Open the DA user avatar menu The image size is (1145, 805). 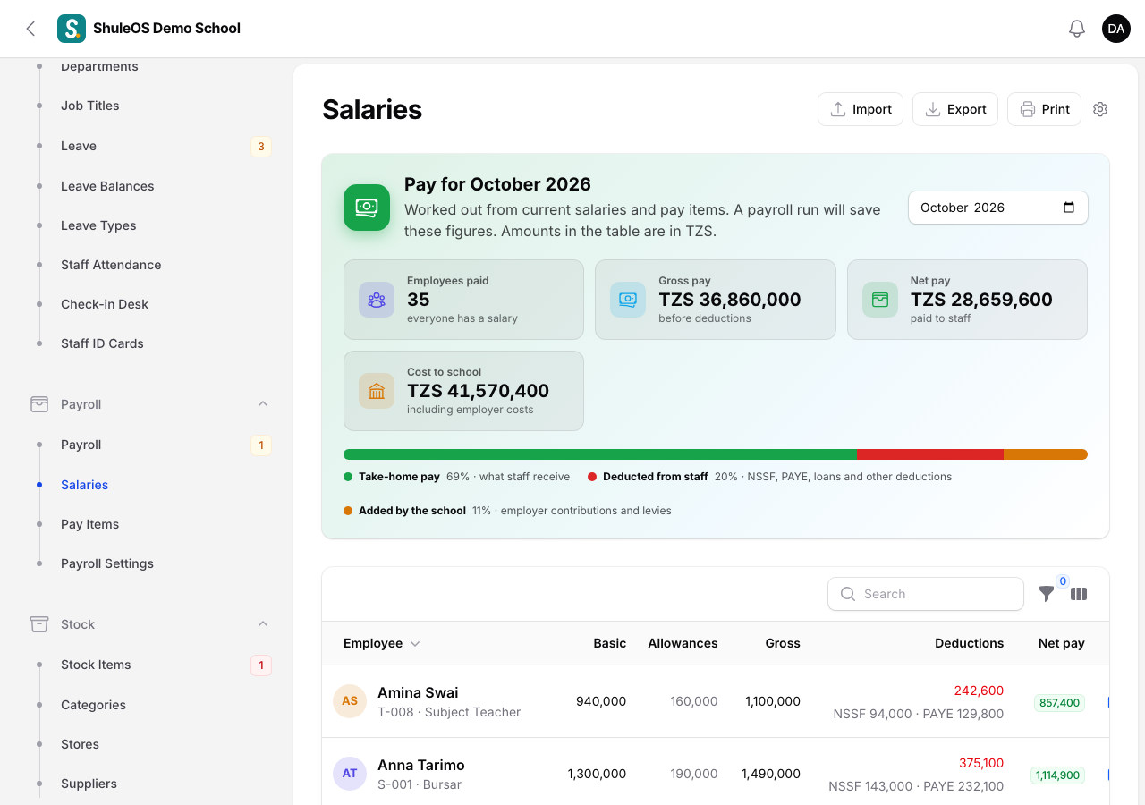click(1116, 29)
